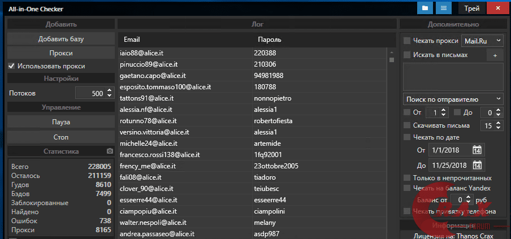Open calendar picker for the 11/25/2018 date

click(x=477, y=165)
